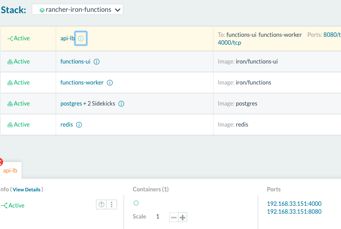341x229 pixels.
Task: Open the postgres service link
Action: click(x=71, y=104)
